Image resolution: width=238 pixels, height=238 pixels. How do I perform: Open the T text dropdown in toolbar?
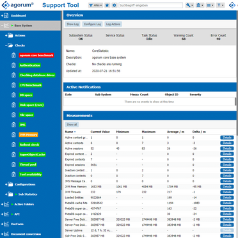[x=220, y=5]
